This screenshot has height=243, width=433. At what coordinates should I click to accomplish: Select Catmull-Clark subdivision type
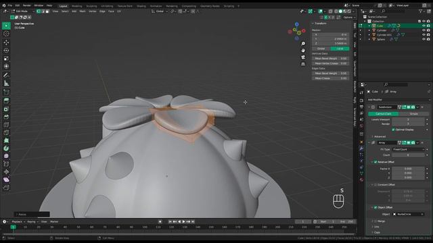coord(384,114)
